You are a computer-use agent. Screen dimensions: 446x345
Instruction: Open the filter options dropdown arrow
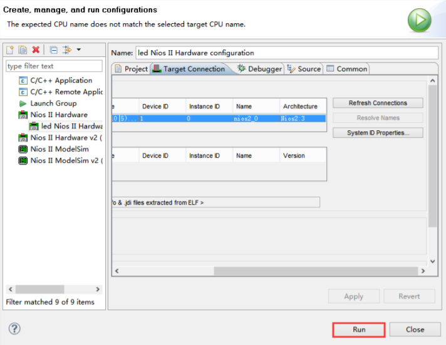(79, 50)
